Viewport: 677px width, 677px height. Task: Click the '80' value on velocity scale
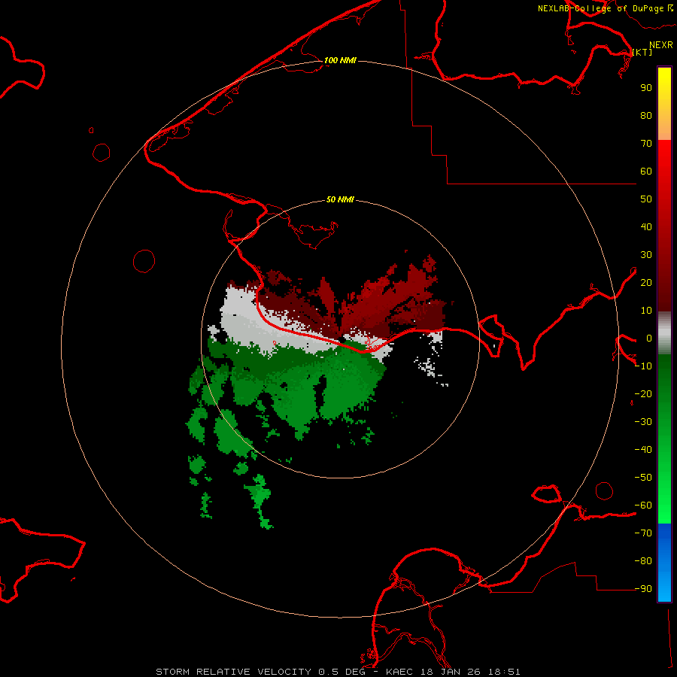coord(646,115)
